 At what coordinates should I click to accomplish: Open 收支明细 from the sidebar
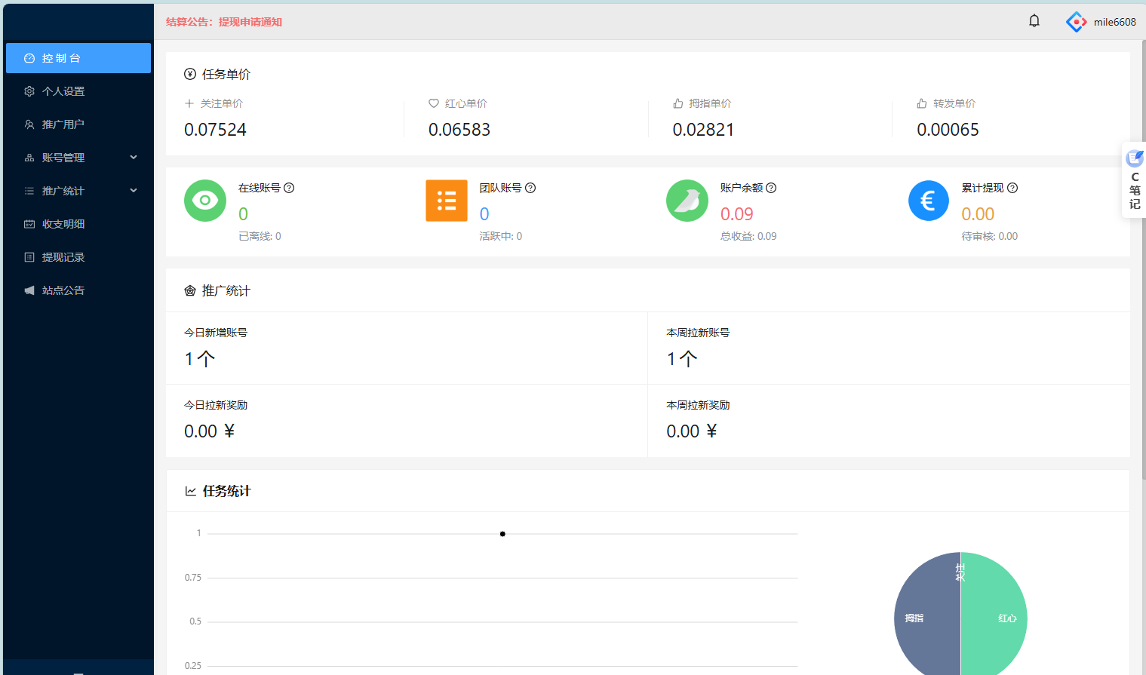[63, 224]
